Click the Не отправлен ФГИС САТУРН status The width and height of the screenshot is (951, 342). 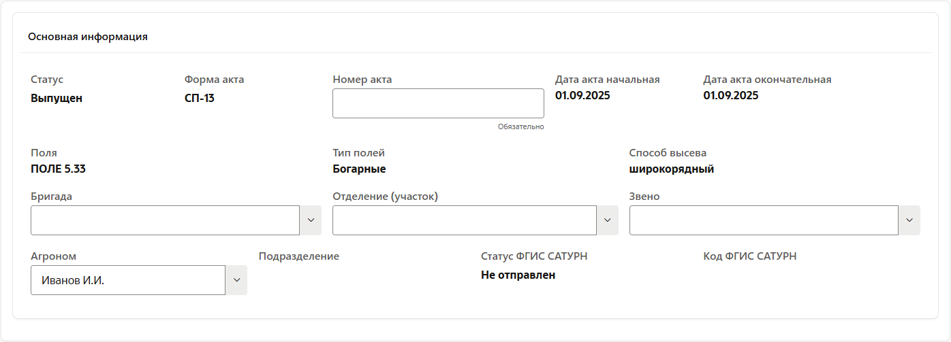click(x=518, y=275)
